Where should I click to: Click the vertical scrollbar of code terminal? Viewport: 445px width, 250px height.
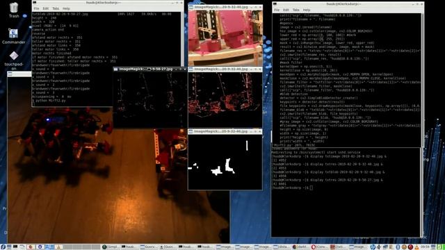(x=422, y=79)
